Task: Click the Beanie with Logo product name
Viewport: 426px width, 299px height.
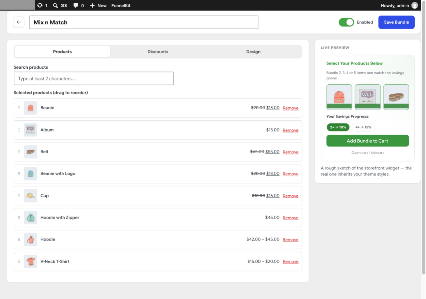Action: point(58,174)
